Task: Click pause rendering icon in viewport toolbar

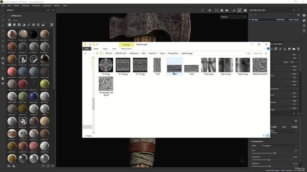Action: click(210, 11)
